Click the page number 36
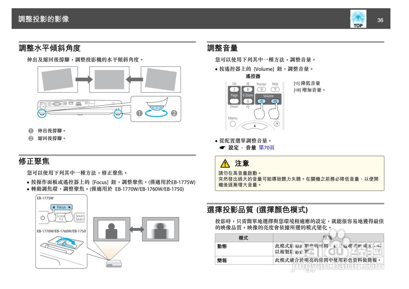This screenshot has height=289, width=409. coord(380,20)
